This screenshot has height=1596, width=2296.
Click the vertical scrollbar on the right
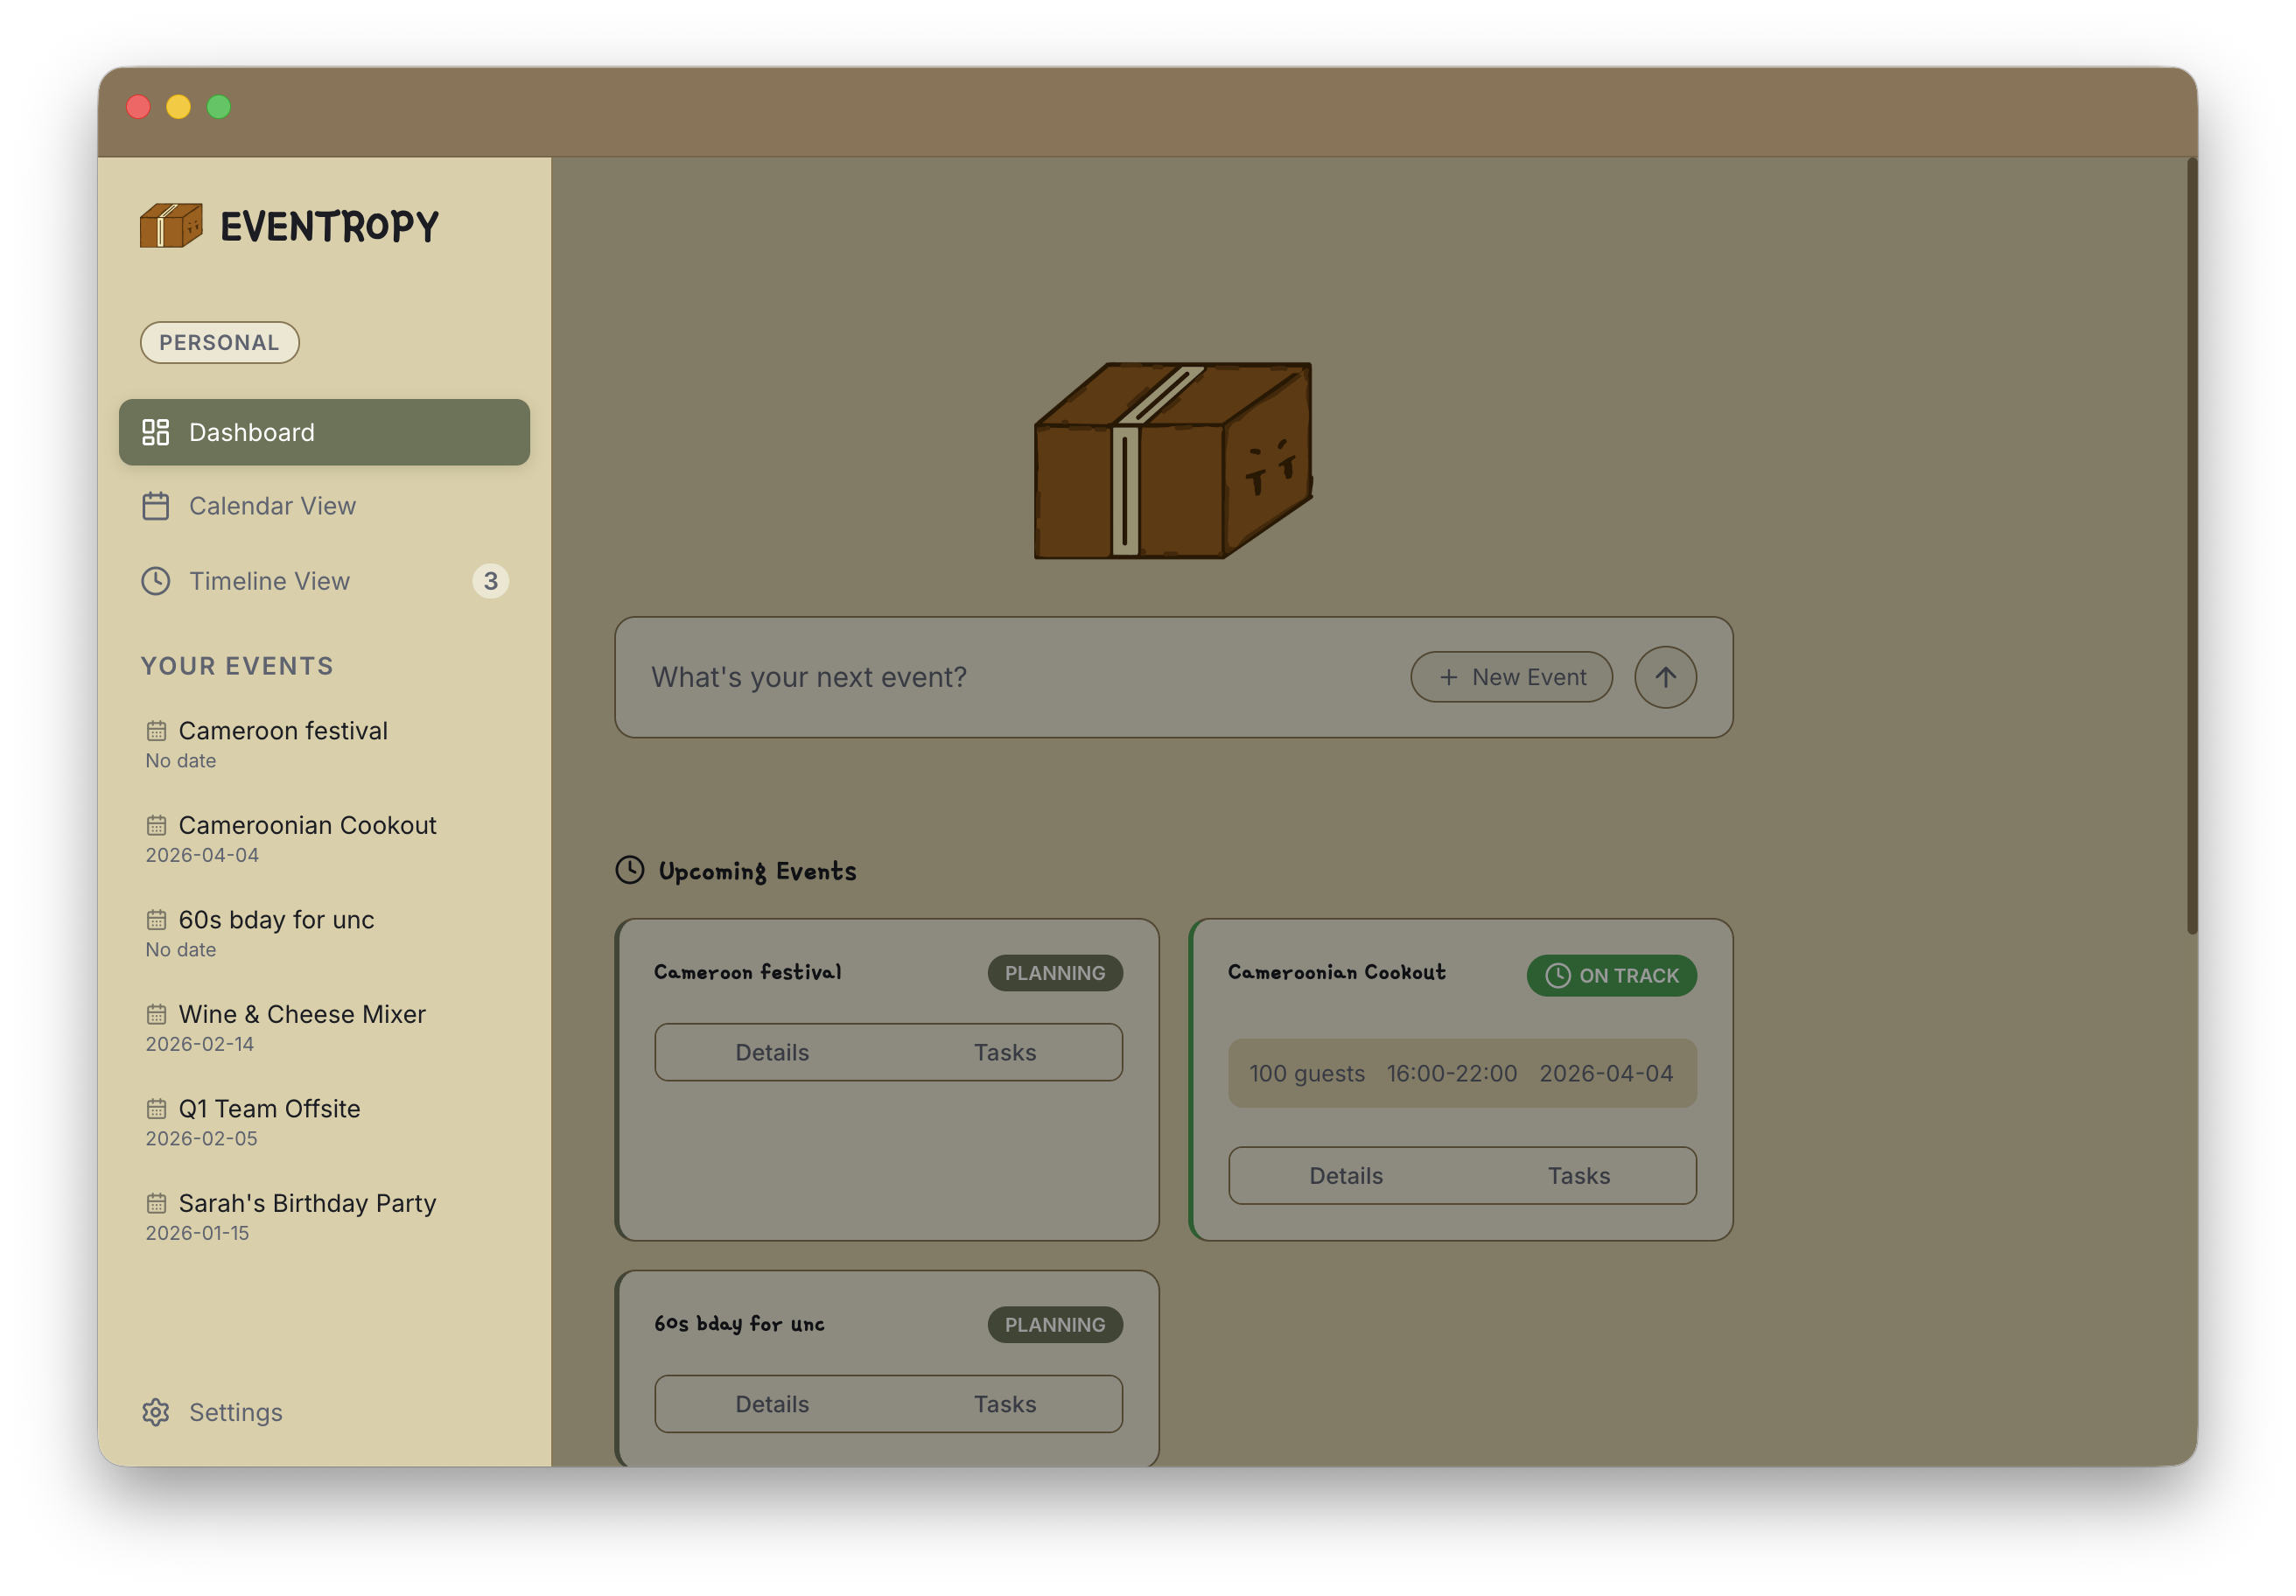2191,545
